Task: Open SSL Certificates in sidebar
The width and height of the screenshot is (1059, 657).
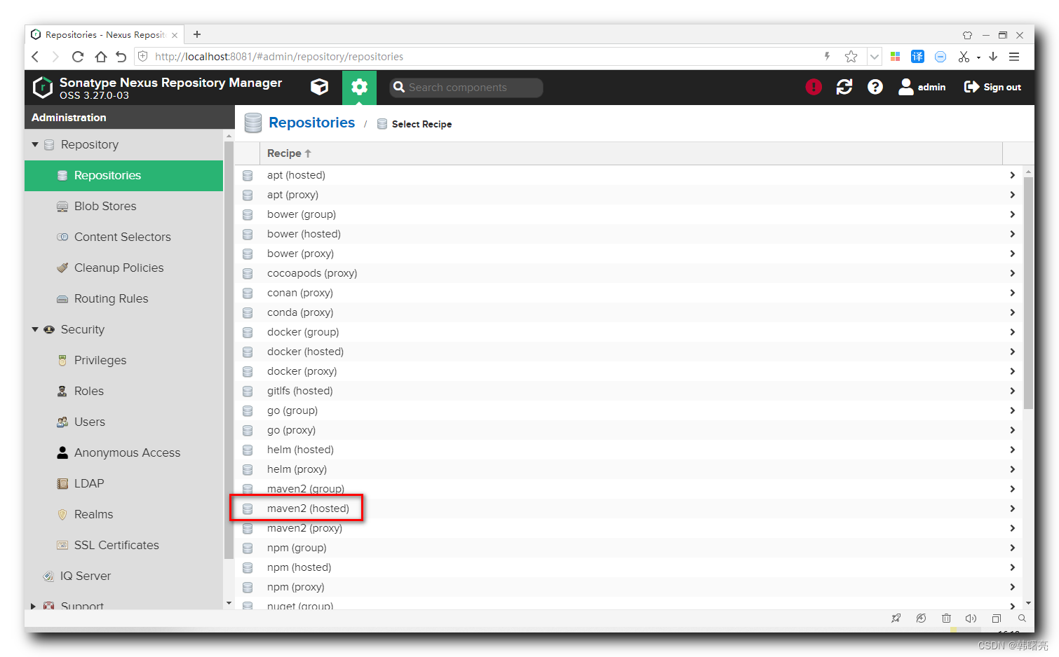Action: pos(123,546)
